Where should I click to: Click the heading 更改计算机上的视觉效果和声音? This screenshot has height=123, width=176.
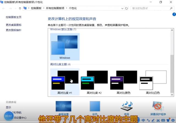[x=72, y=19]
